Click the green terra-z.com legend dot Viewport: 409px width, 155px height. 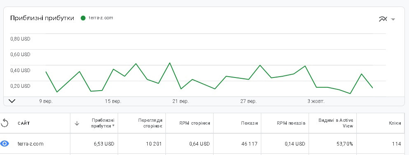(83, 18)
